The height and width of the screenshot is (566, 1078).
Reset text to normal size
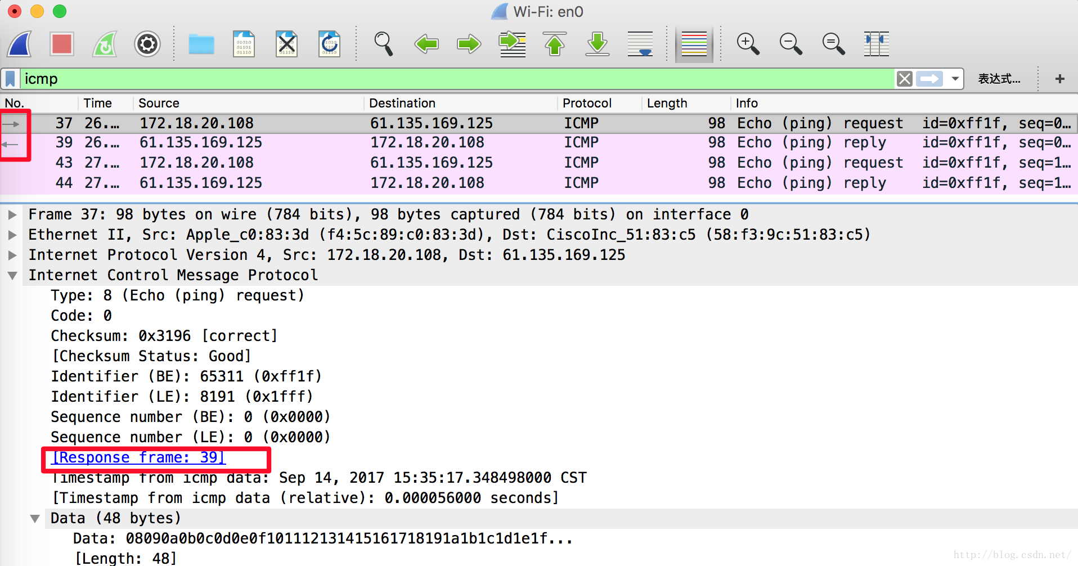(834, 44)
